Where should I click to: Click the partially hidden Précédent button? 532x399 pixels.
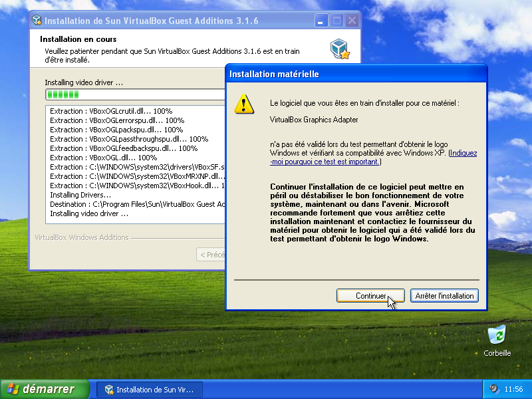(211, 254)
